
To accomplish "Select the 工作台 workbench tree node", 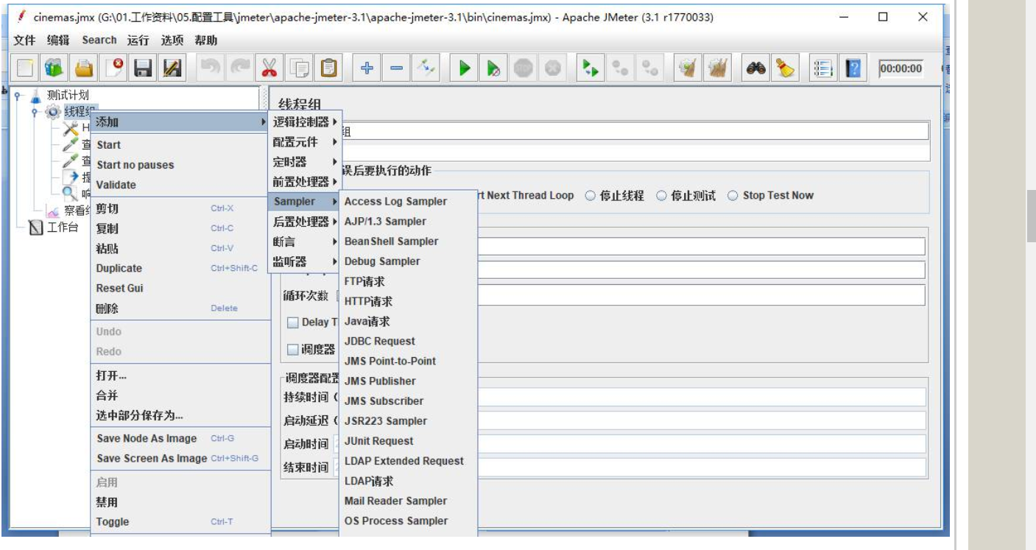I will point(53,228).
